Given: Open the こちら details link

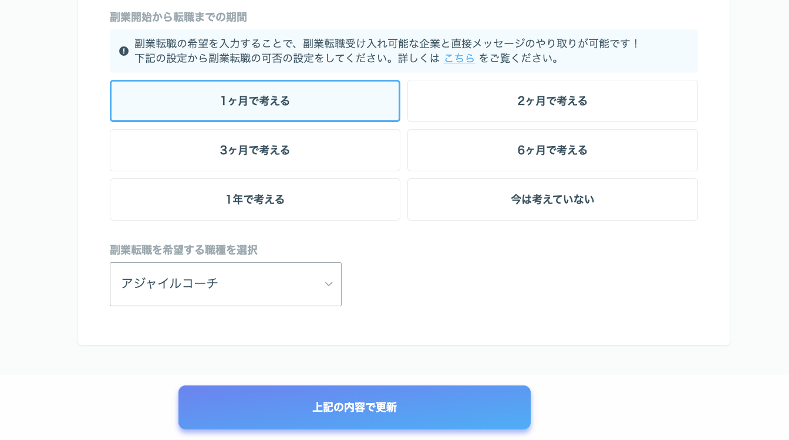Looking at the screenshot, I should point(459,58).
